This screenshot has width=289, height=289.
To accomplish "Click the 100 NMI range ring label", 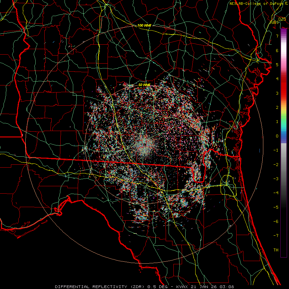I will [x=144, y=25].
